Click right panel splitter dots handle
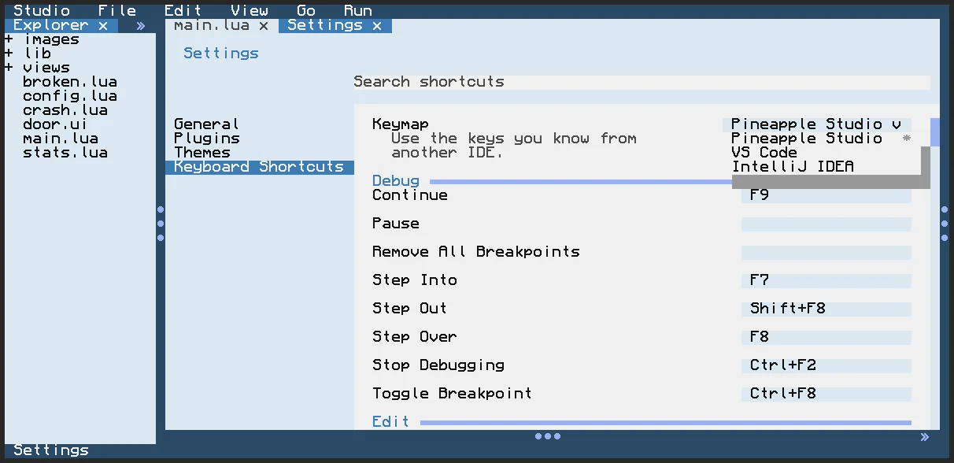 pos(945,224)
